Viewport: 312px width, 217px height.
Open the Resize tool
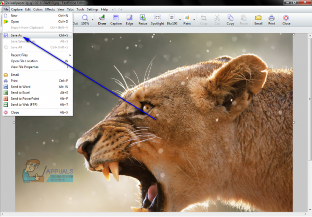[142, 20]
